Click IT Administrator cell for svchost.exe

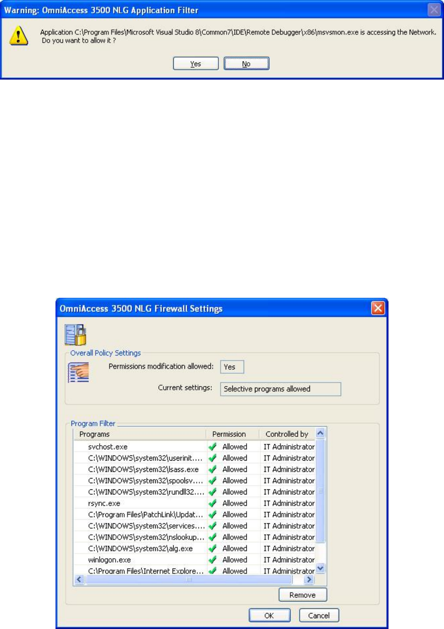click(289, 447)
